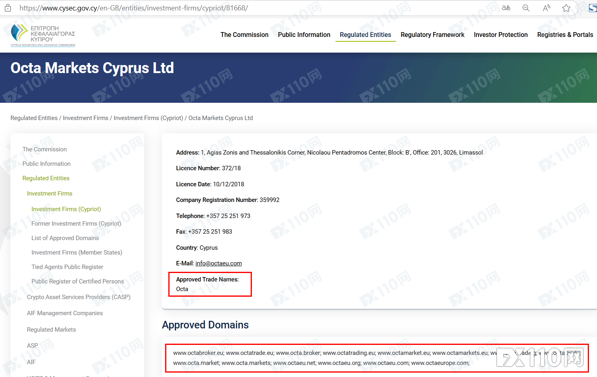Open Regulated Entities top menu
Image resolution: width=597 pixels, height=377 pixels.
click(366, 35)
